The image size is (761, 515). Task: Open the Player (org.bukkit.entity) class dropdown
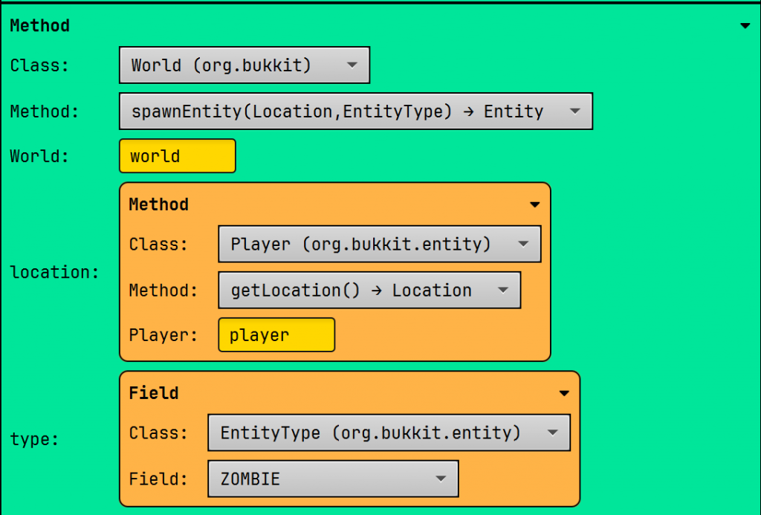tap(379, 244)
